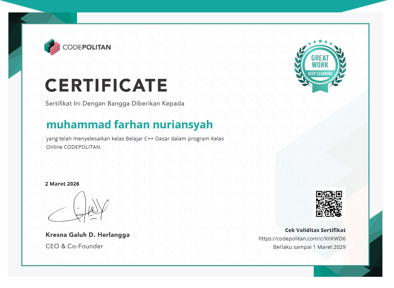394x288 pixels.
Task: Select the CERTIFICATE heading
Action: point(107,85)
